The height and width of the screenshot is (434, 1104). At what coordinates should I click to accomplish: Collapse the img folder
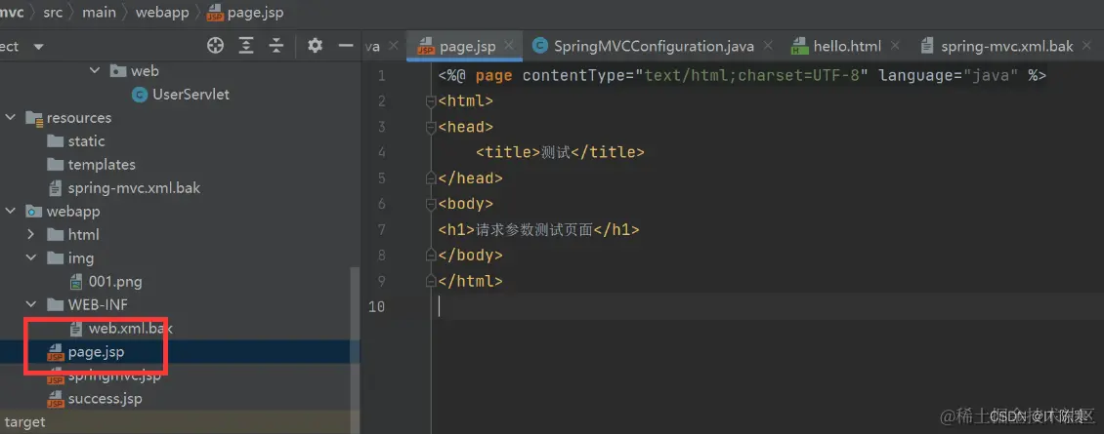(x=31, y=258)
